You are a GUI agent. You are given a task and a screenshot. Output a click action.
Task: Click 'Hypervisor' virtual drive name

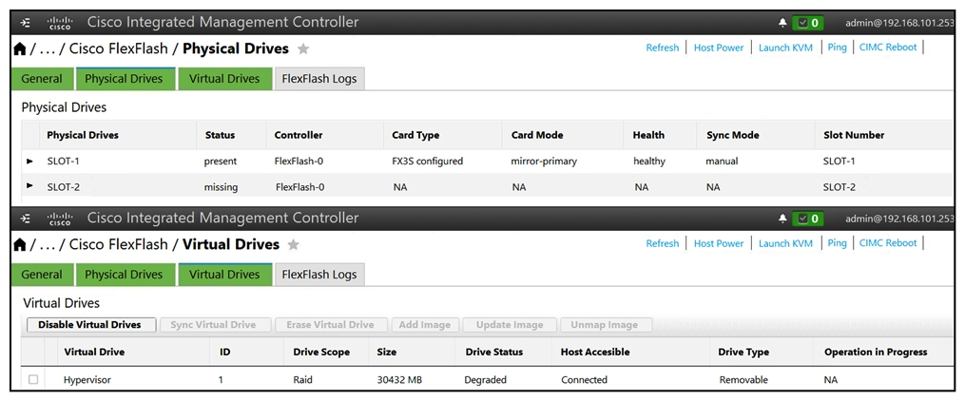(87, 380)
